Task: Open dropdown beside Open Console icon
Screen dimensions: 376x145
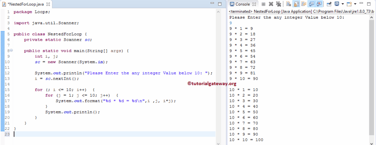Action: point(355,4)
